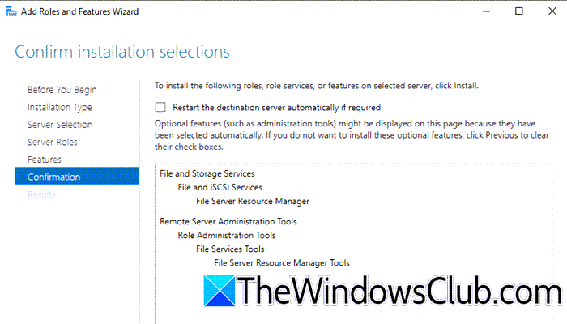This screenshot has height=324, width=567.
Task: Click the highlighted Confirmation step
Action: click(54, 177)
